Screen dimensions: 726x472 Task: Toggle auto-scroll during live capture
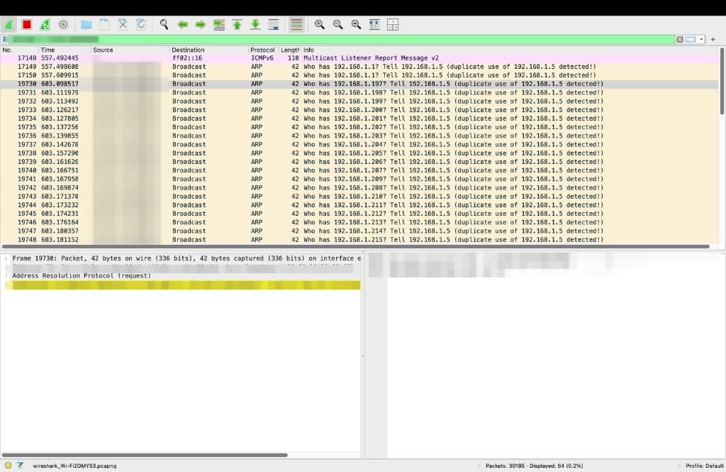point(274,25)
